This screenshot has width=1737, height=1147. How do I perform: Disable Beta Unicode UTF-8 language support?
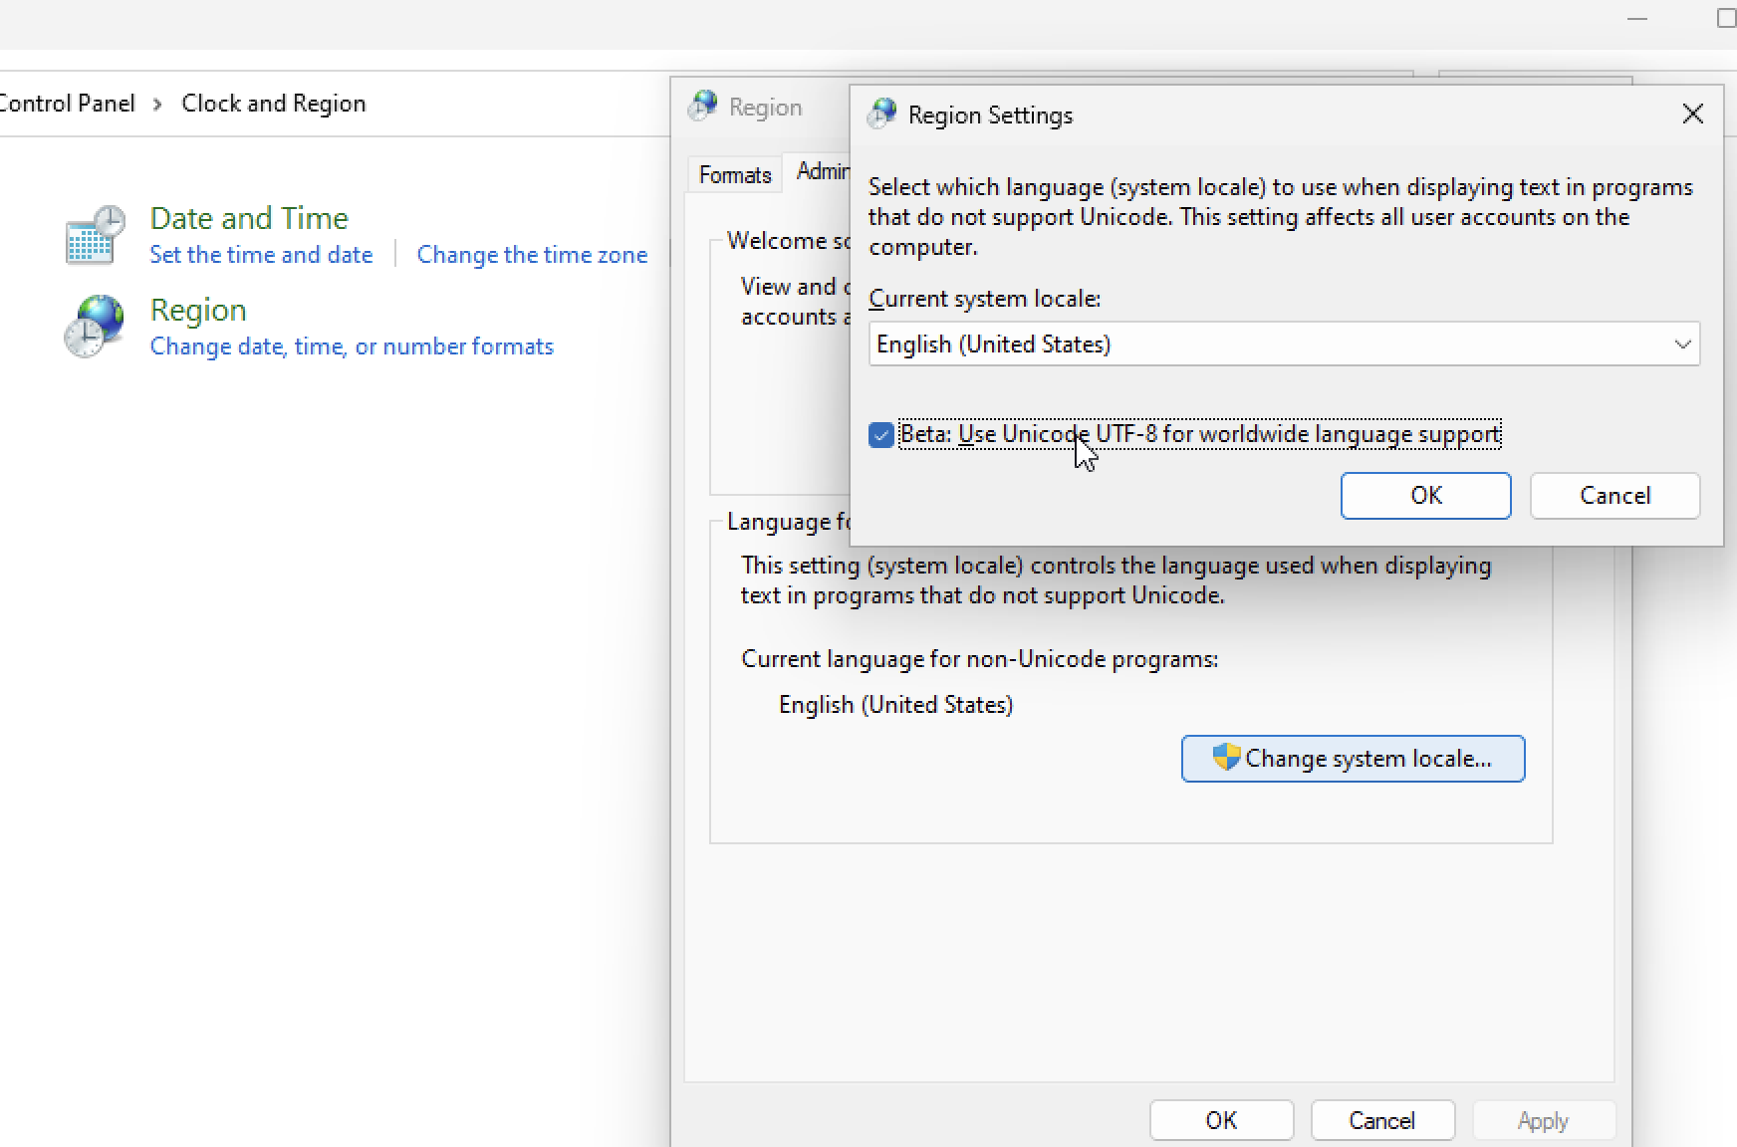point(880,435)
